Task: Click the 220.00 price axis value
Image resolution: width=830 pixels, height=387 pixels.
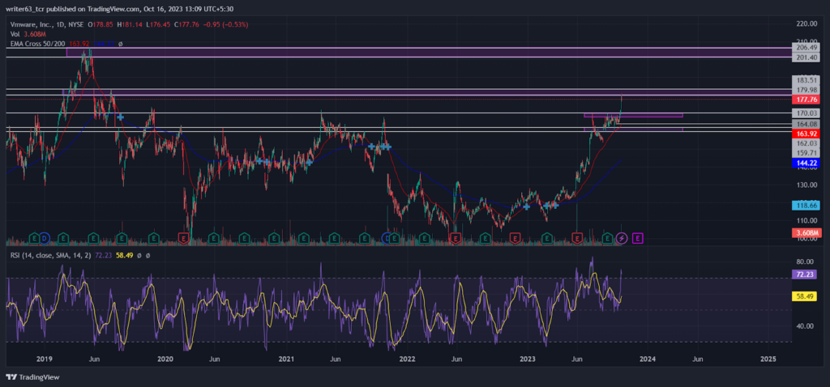Action: (806, 24)
